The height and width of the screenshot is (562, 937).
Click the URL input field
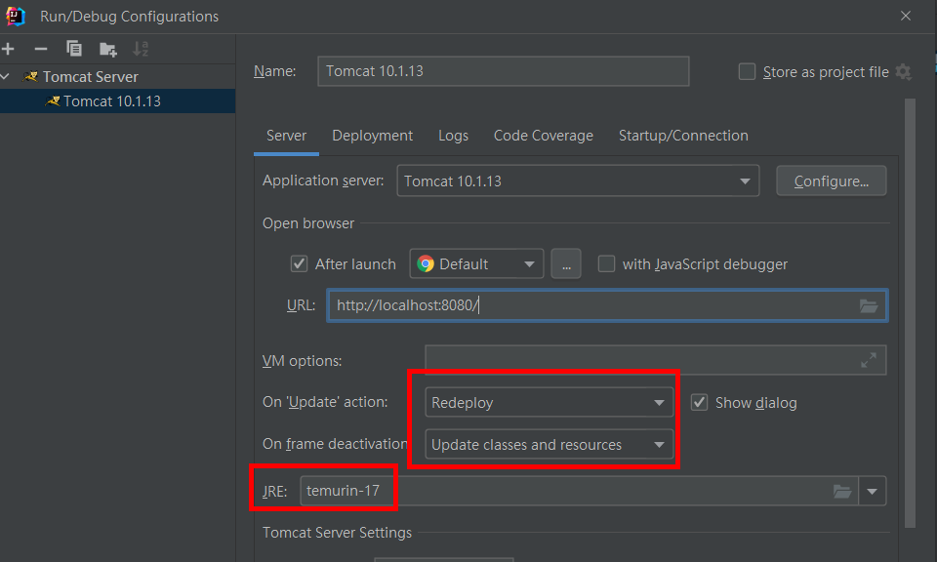[x=607, y=305]
